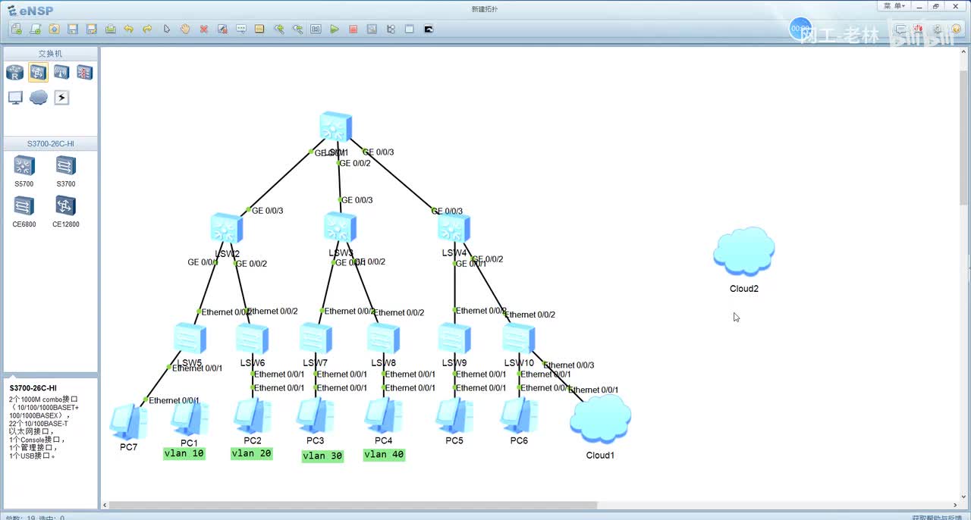971x520 pixels.
Task: Reset canvas zoom to fit size
Action: (x=316, y=29)
